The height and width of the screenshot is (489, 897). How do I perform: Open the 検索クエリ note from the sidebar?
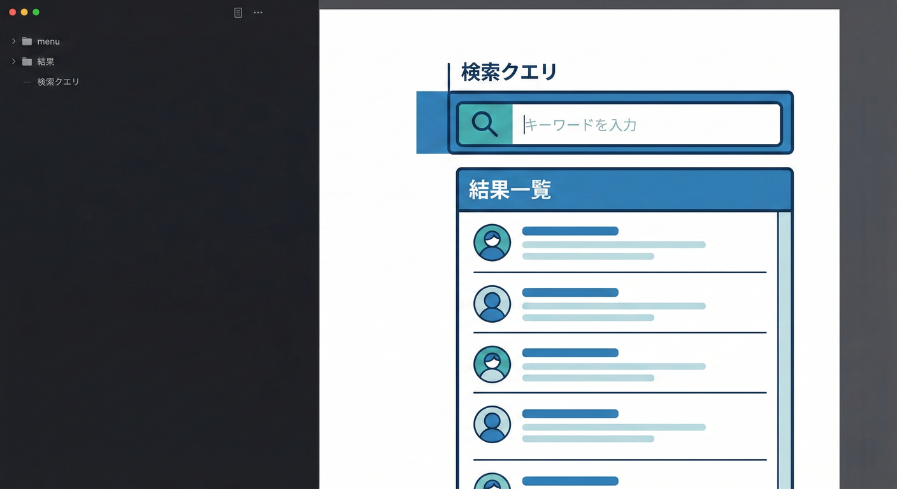57,81
